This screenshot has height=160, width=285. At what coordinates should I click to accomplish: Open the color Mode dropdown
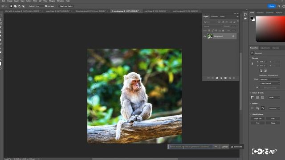click(x=270, y=80)
